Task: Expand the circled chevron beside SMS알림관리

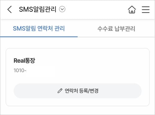Action: [62, 9]
